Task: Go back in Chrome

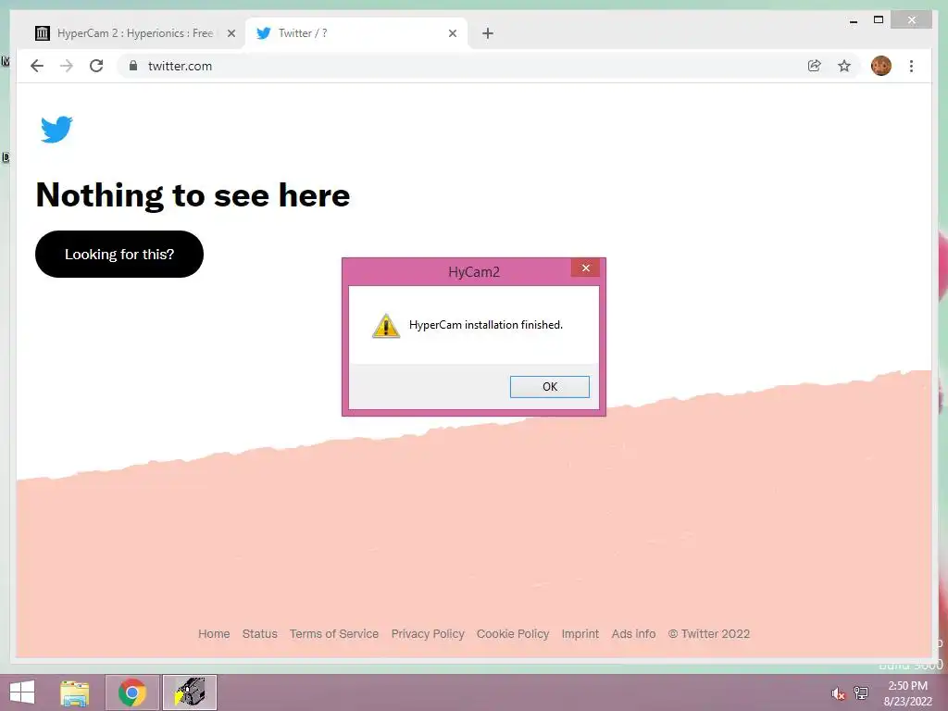Action: pos(37,66)
